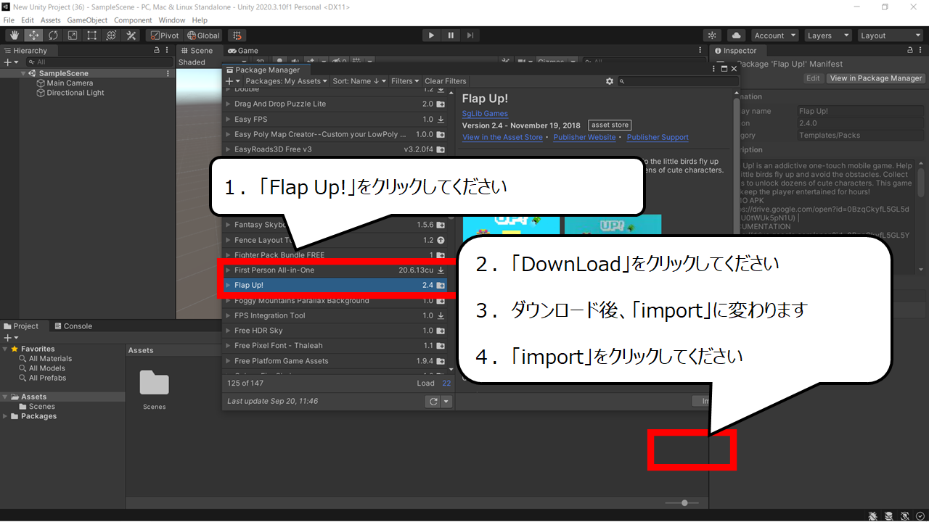Switch to the Game tab
Viewport: 929px width, 522px height.
click(243, 51)
